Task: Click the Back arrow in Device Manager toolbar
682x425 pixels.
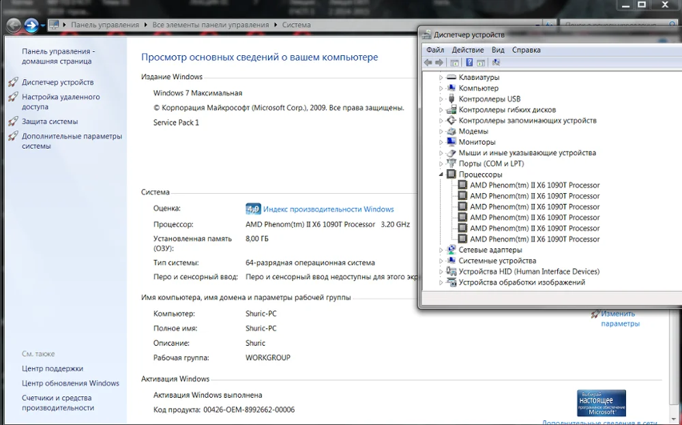Action: point(428,63)
